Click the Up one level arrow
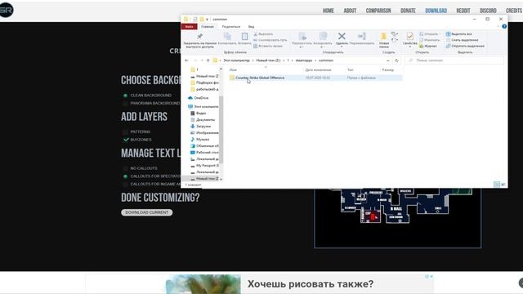 208,60
